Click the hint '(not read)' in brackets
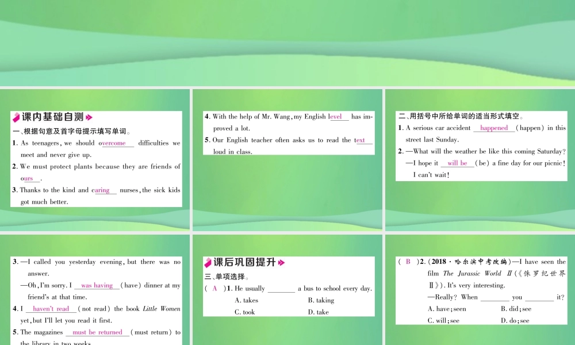This screenshot has width=575, height=345. 94,309
